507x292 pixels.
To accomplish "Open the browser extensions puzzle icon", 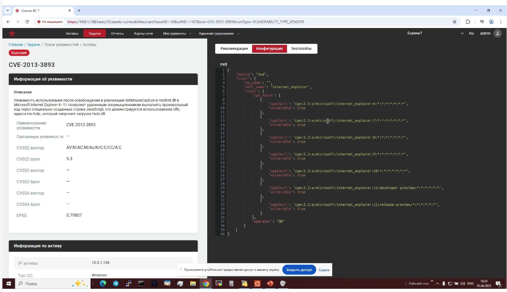I will tap(468, 22).
